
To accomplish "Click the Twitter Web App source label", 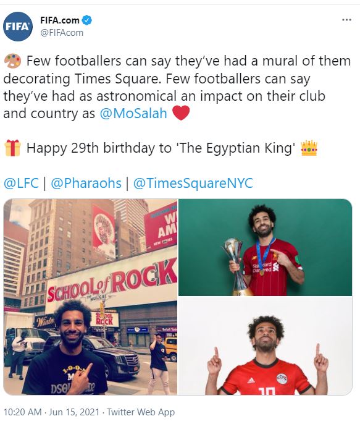I will click(x=141, y=412).
